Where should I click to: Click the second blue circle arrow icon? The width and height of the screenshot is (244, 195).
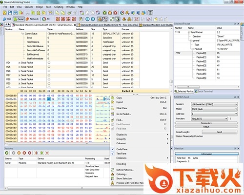click(93, 19)
